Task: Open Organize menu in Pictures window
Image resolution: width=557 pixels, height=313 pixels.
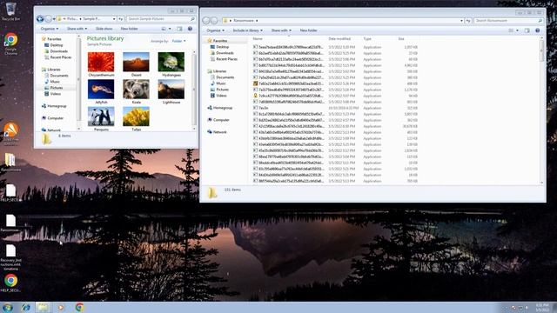Action: point(50,29)
